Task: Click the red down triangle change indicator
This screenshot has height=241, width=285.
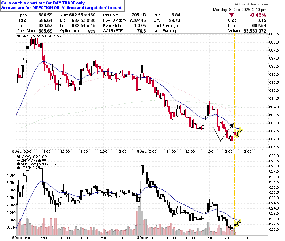Action: coord(232,15)
